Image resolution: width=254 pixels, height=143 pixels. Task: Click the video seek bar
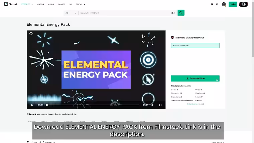[x=93, y=105]
